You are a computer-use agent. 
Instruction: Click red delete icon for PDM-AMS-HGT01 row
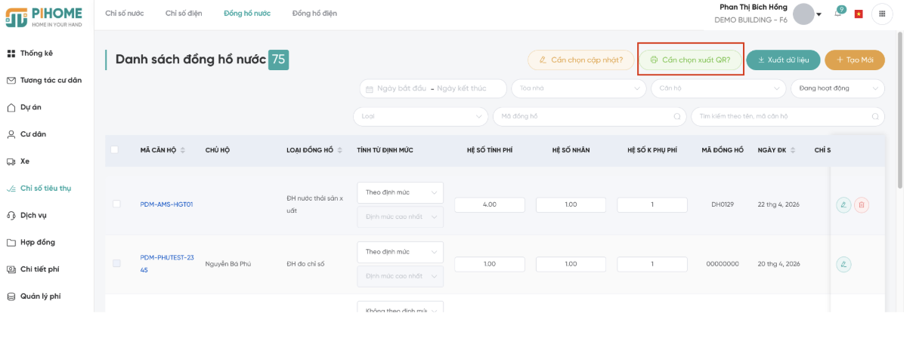point(862,204)
